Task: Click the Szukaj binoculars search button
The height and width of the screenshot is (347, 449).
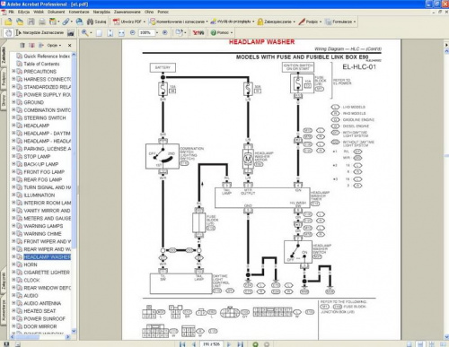Action: pyautogui.click(x=96, y=22)
